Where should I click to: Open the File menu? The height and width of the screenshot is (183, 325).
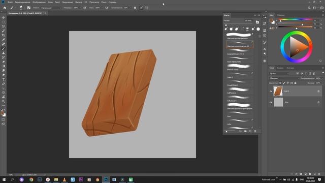click(10, 2)
